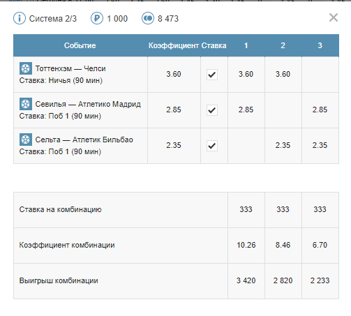351x316 pixels.
Task: Click the 3 420 combination winnings cell
Action: 246,280
